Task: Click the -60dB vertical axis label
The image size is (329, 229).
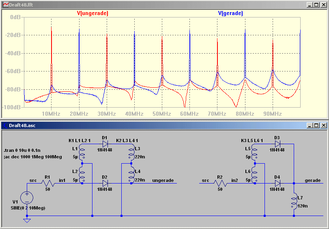Action: (13, 71)
